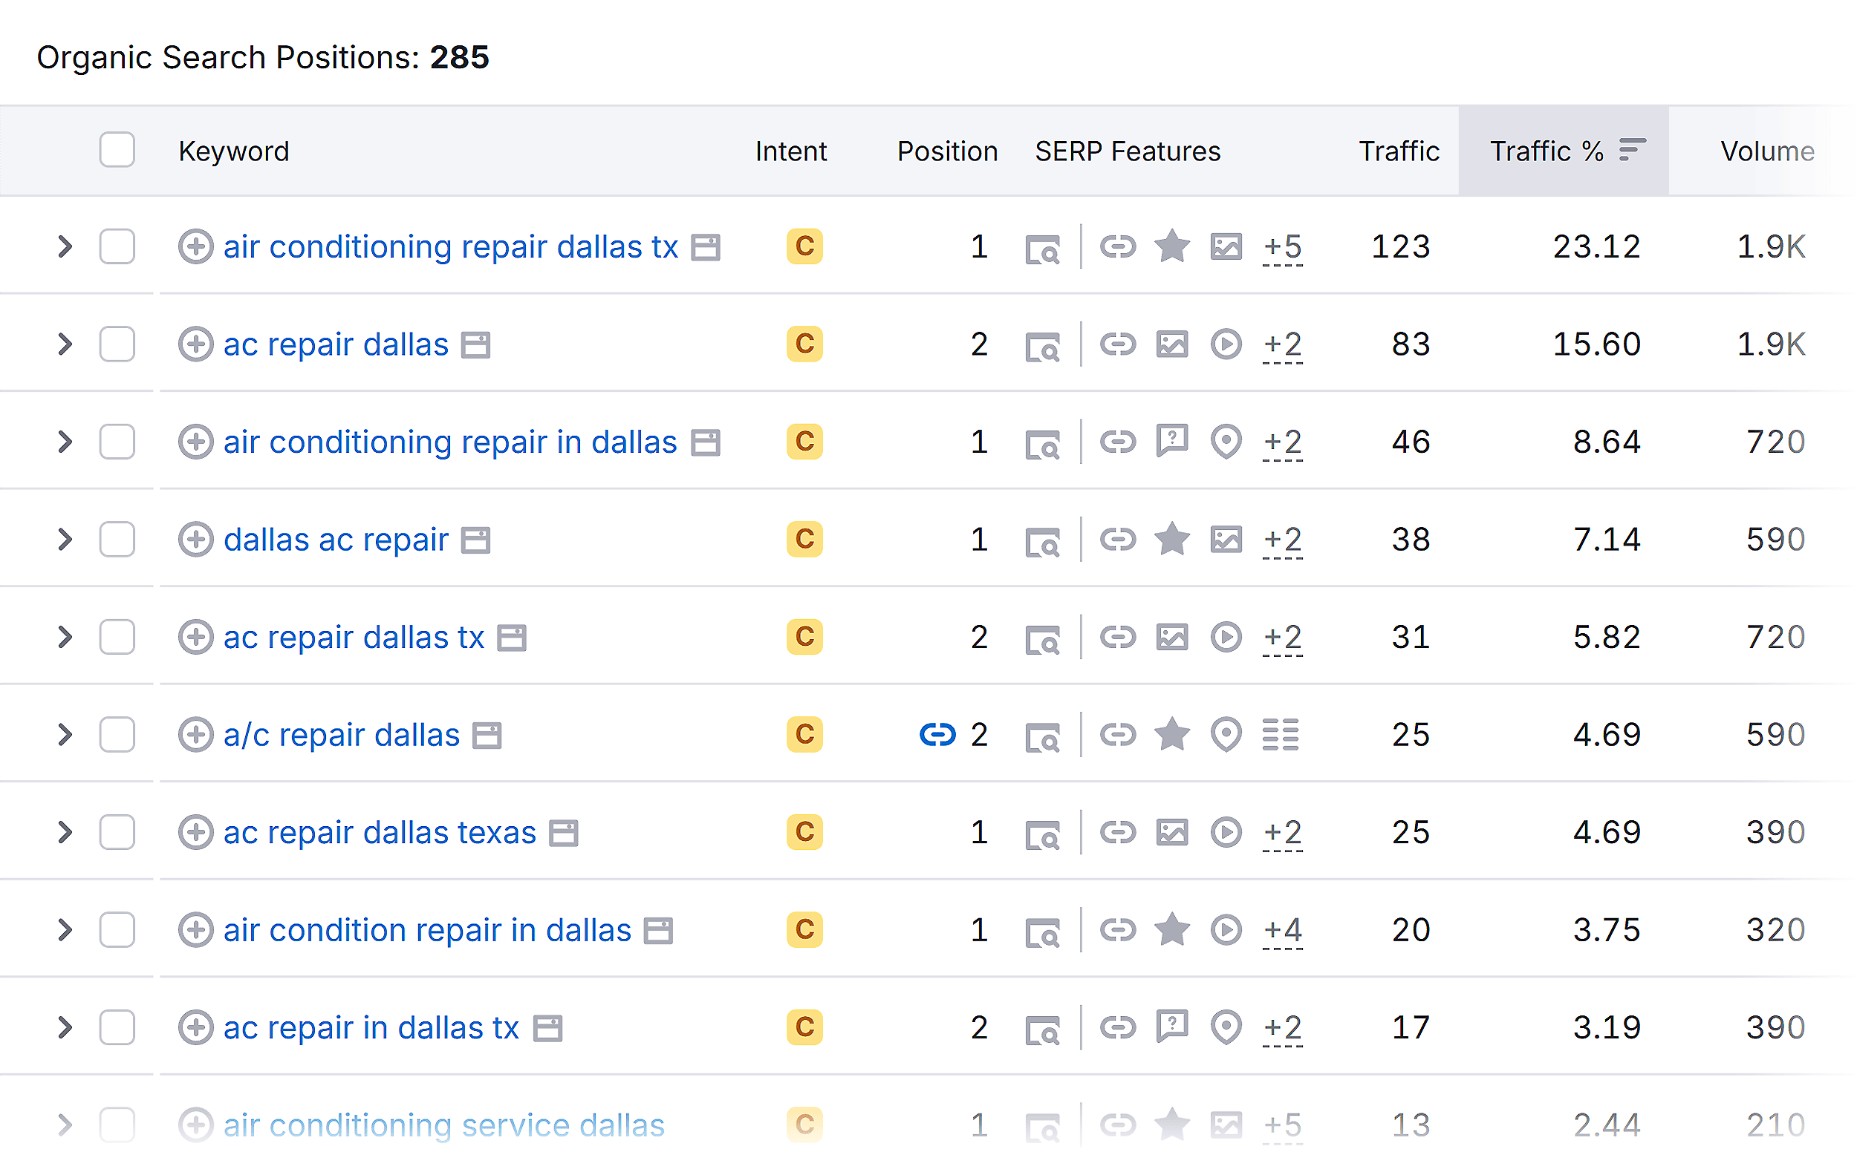The image size is (1857, 1152).
Task: Click plus icon beside 'air conditioning repair dallas tx'
Action: tap(196, 247)
